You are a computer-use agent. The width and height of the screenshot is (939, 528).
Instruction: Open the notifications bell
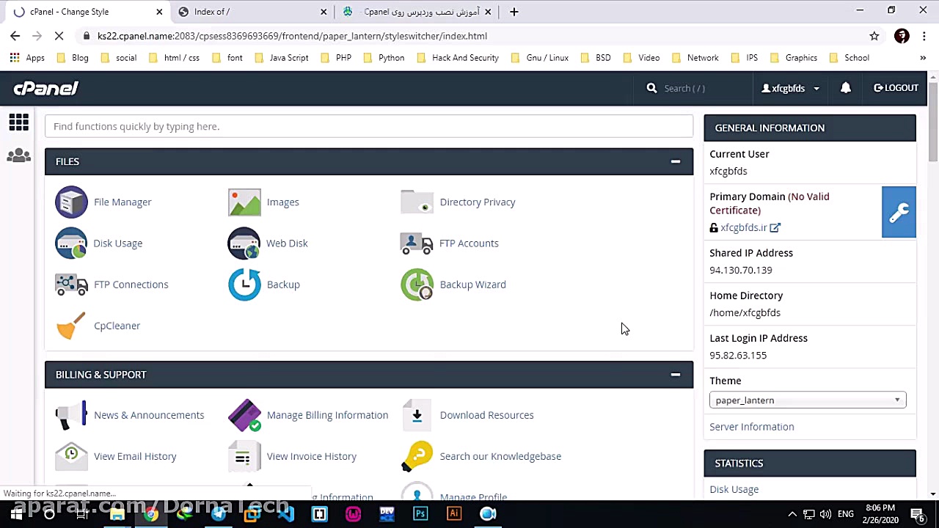(846, 88)
